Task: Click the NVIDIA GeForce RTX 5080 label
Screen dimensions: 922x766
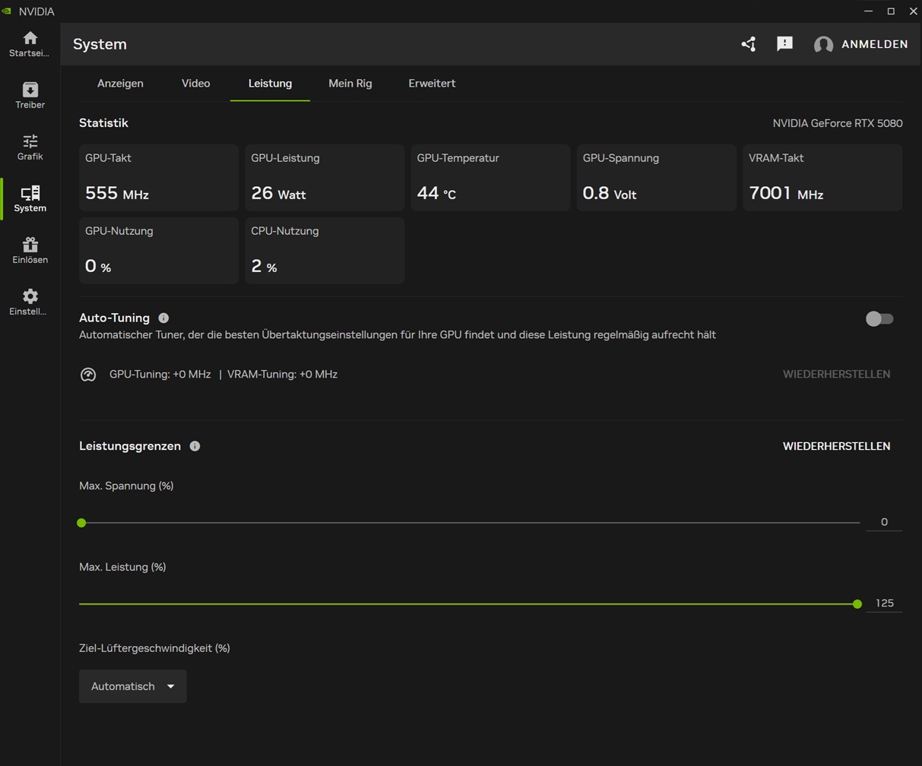Action: pos(838,123)
